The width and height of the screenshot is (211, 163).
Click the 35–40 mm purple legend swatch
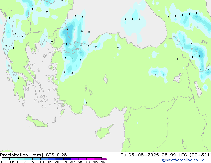click(x=83, y=159)
